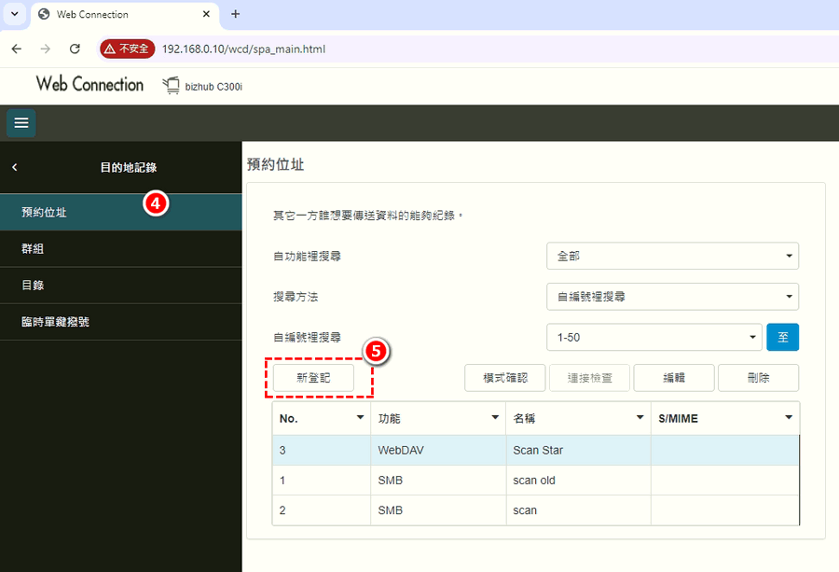Select the WebDAV Scan Star row
839x572 pixels.
tap(535, 450)
